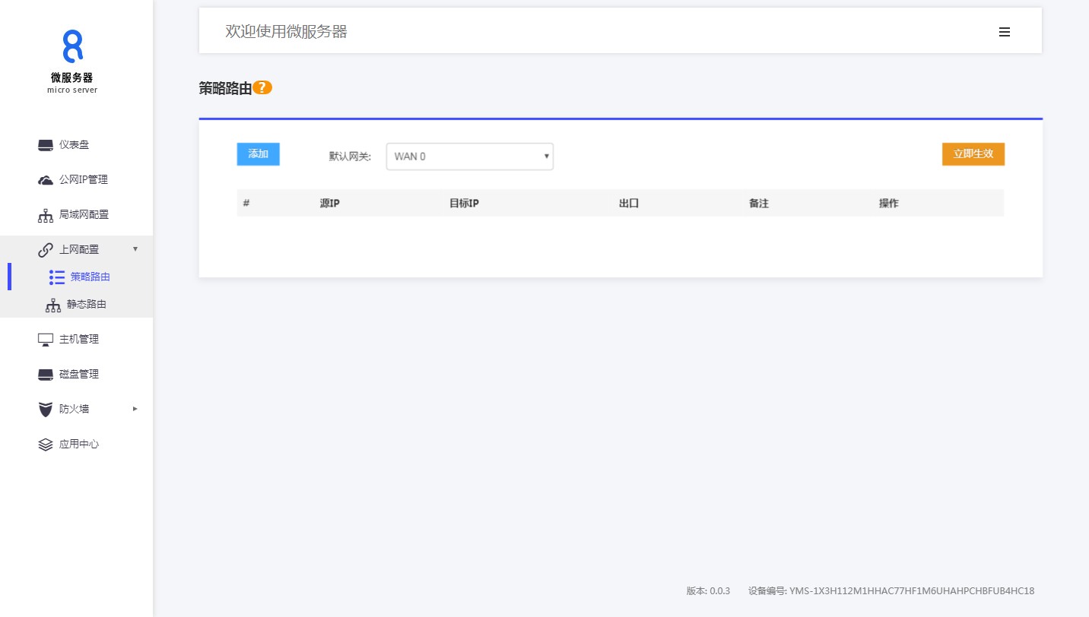
Task: Click the micro server logo icon
Action: (x=72, y=46)
